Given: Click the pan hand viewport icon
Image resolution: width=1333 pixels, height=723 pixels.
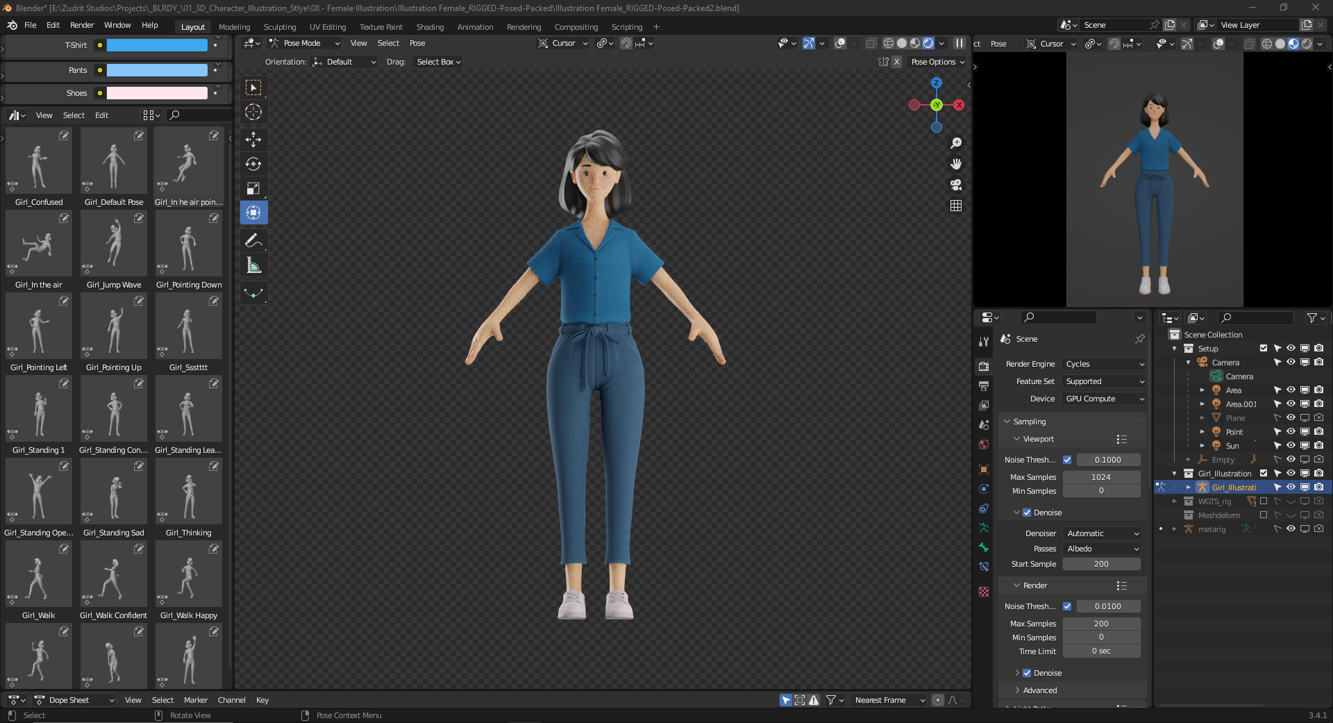Looking at the screenshot, I should (x=956, y=164).
